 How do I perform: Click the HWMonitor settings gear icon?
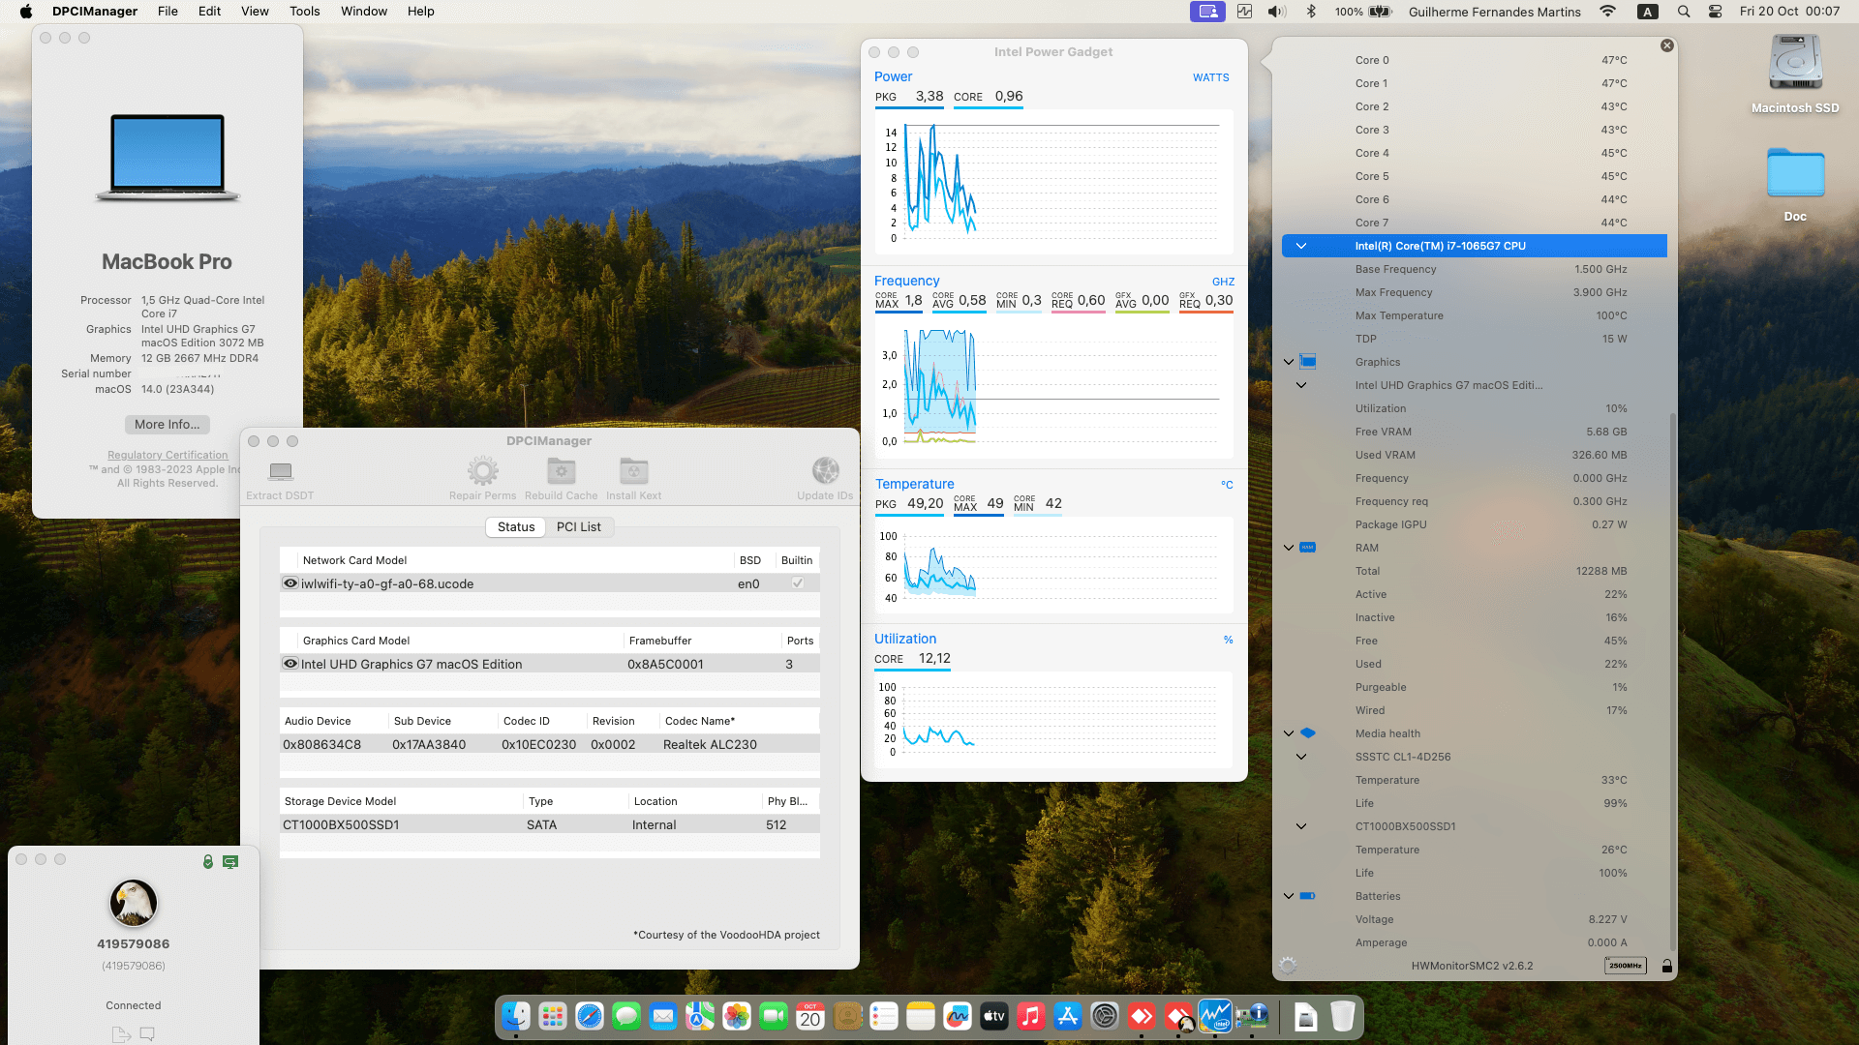click(x=1288, y=966)
